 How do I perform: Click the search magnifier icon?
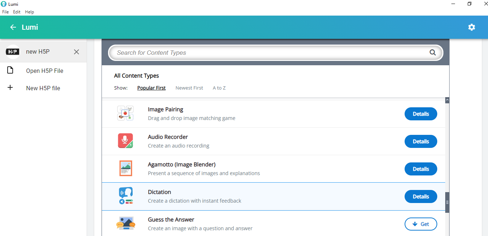pos(433,53)
